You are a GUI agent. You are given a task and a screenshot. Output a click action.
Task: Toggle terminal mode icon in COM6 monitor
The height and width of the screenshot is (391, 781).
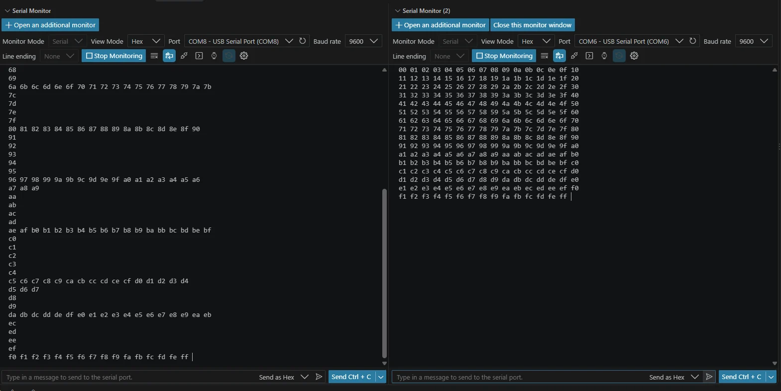click(x=589, y=56)
